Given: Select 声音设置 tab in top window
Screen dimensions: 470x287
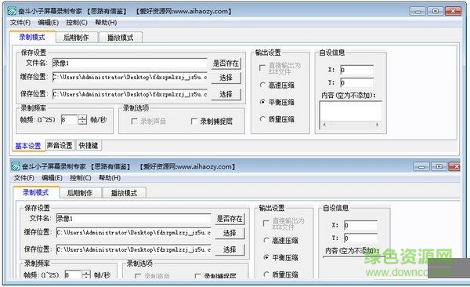Looking at the screenshot, I should [x=60, y=146].
